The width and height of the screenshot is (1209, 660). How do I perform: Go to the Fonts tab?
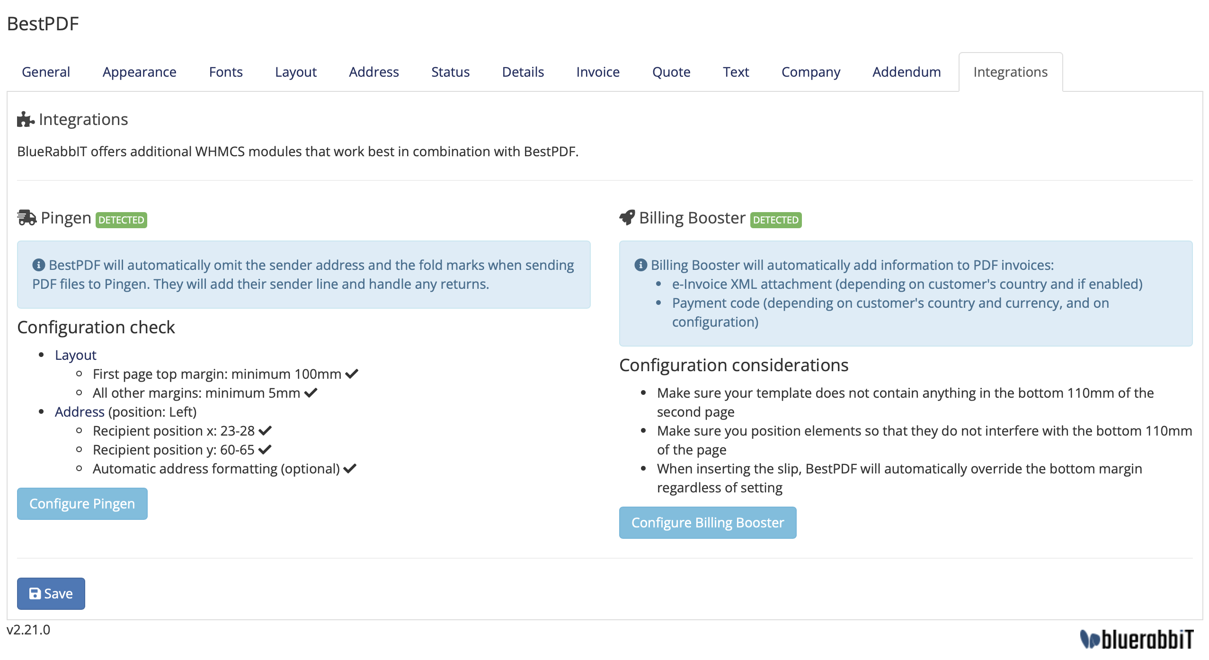226,72
